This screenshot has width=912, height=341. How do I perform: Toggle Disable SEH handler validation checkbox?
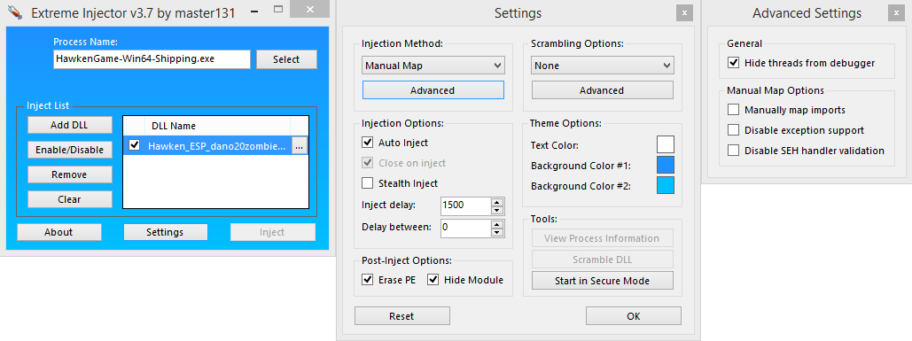(734, 151)
